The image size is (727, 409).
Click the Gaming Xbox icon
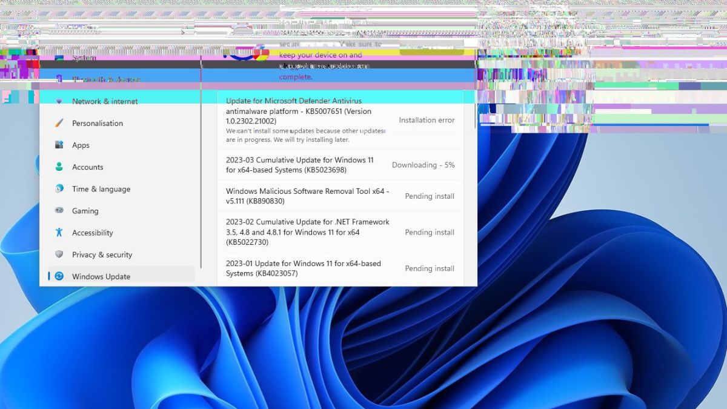pyautogui.click(x=59, y=210)
